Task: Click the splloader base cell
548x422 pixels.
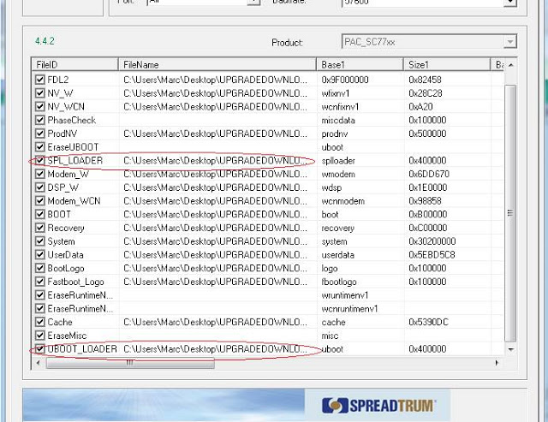Action: [x=338, y=161]
